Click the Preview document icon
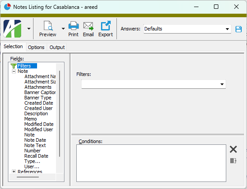Image resolution: width=247 pixels, height=189 pixels. [x=48, y=26]
